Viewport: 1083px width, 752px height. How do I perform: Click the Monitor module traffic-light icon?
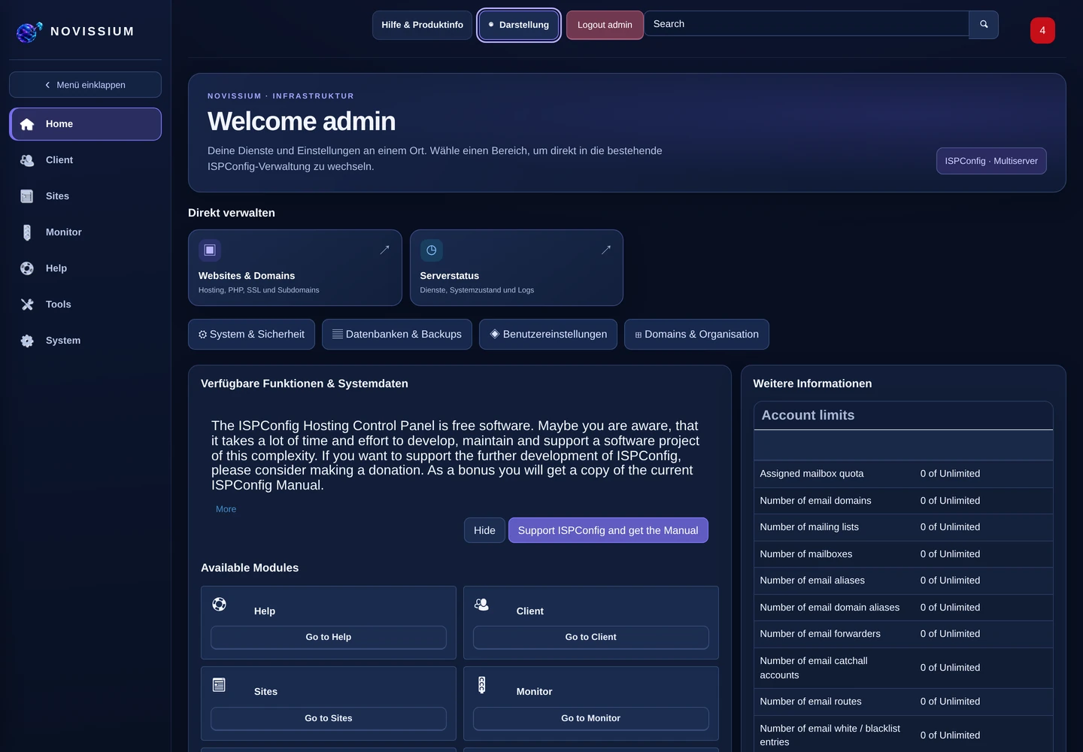482,684
